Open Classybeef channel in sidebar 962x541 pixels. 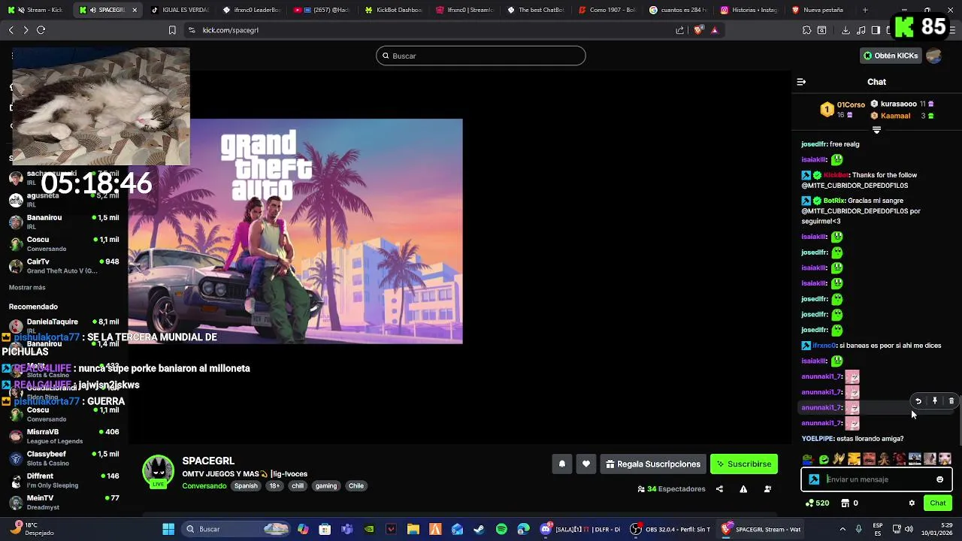(64, 458)
